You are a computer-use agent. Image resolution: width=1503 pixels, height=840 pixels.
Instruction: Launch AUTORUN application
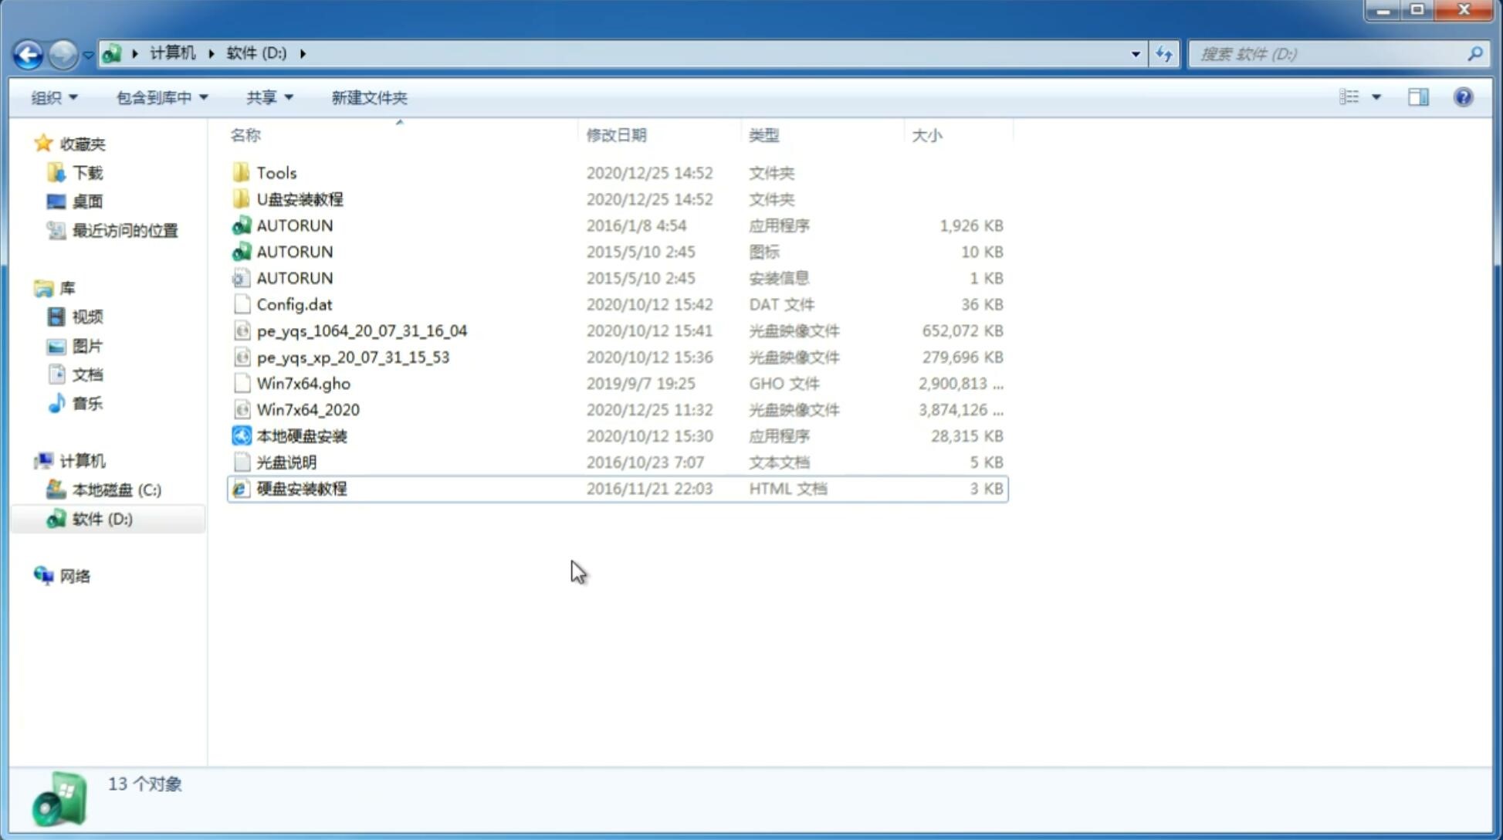point(294,225)
